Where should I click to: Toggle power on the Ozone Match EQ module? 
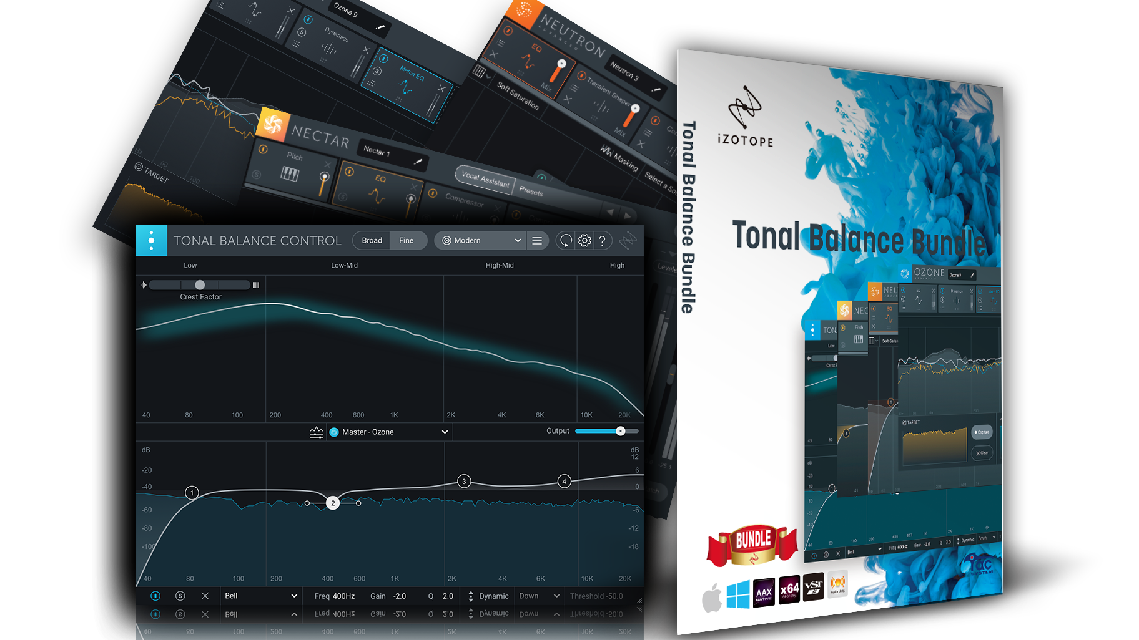383,59
